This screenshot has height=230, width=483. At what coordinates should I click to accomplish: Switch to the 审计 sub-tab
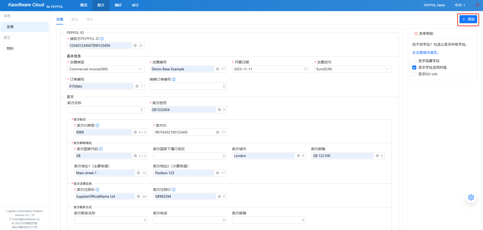90,19
